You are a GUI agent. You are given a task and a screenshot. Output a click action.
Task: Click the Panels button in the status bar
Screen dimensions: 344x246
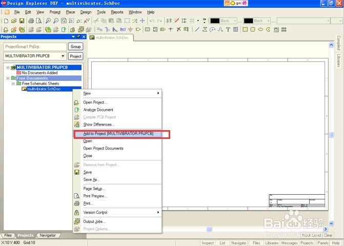pos(322,243)
